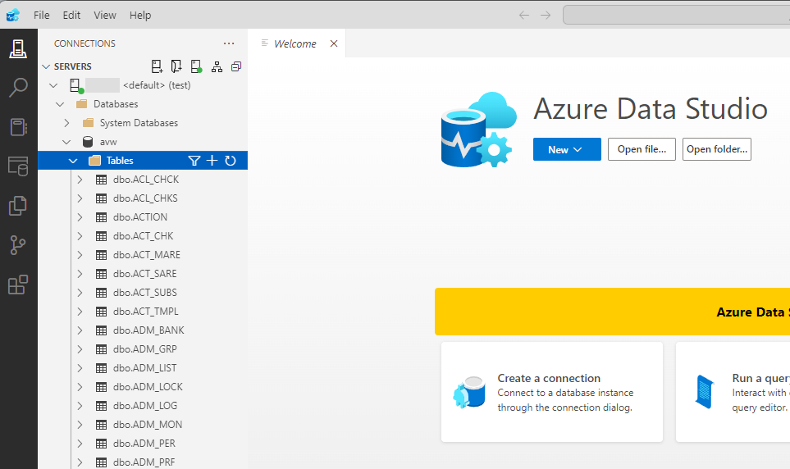
Task: Open the File menu
Action: pyautogui.click(x=41, y=15)
